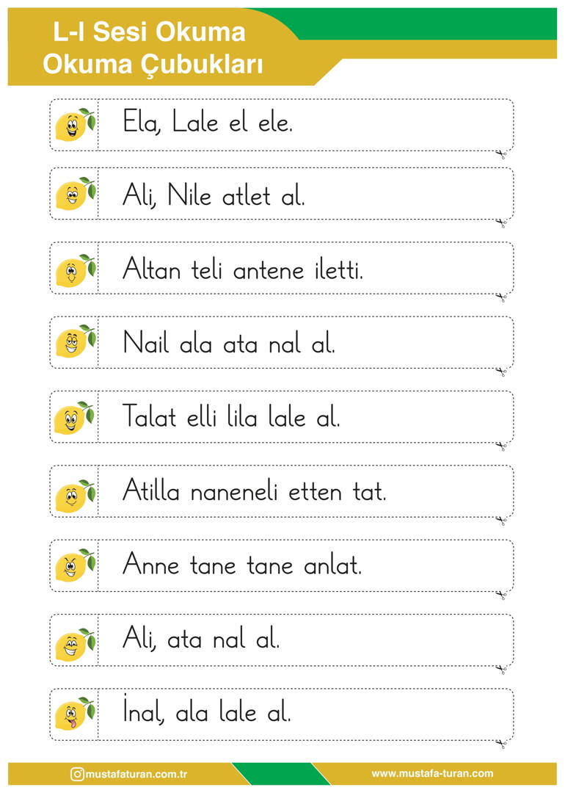565x793 pixels.
Task: Open the mustafaturan.com.tr footer link
Action: [x=136, y=775]
